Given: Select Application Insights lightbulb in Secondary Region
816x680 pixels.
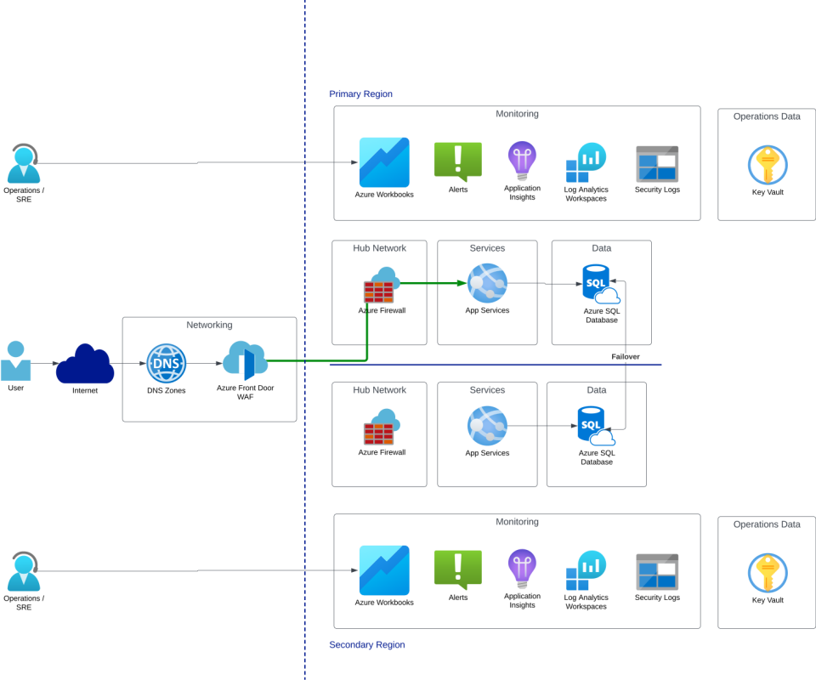Looking at the screenshot, I should tap(522, 569).
